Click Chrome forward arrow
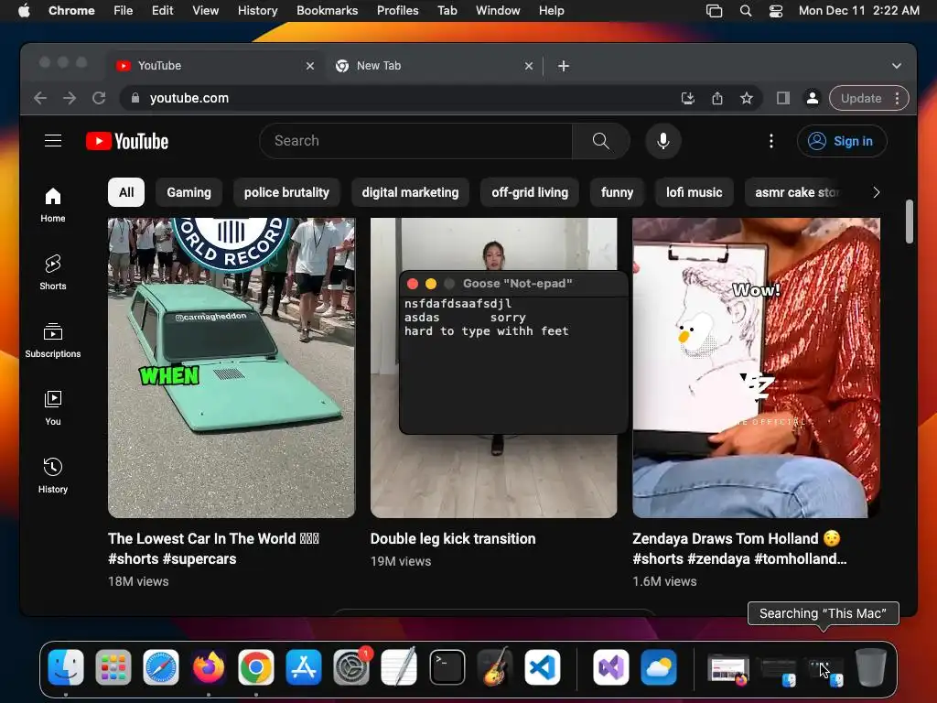Image resolution: width=937 pixels, height=703 pixels. pos(70,98)
